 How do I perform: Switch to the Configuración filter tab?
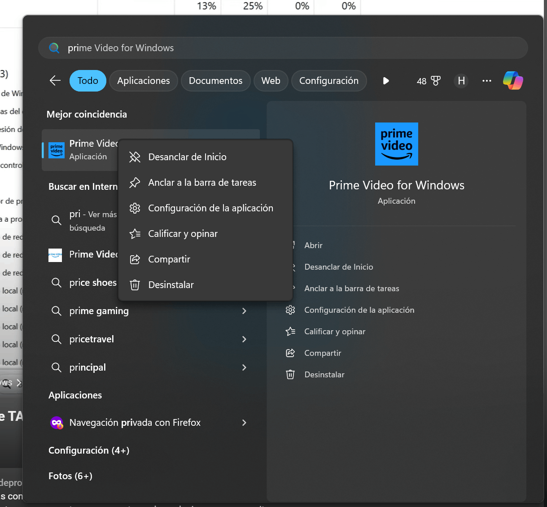pyautogui.click(x=329, y=81)
